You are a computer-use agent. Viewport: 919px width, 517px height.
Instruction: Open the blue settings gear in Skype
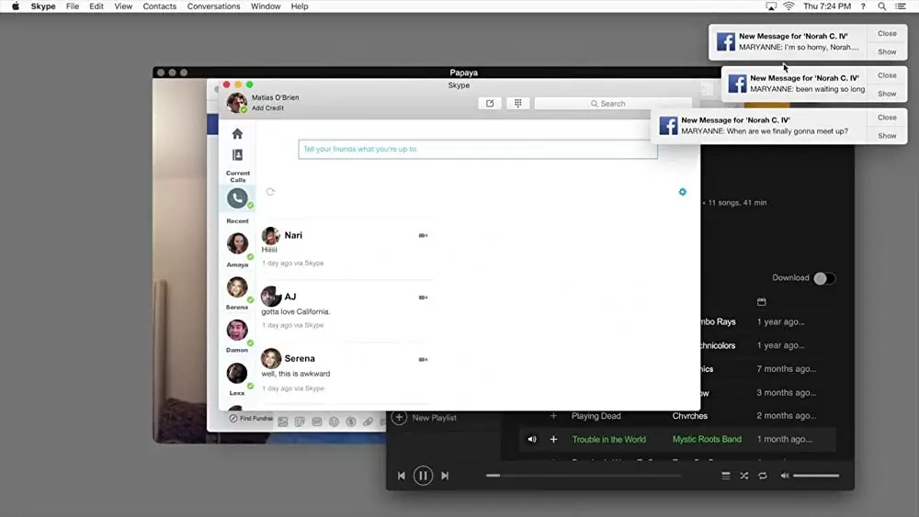[x=682, y=192]
